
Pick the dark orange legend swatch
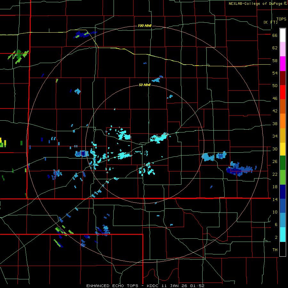[x=283, y=106]
